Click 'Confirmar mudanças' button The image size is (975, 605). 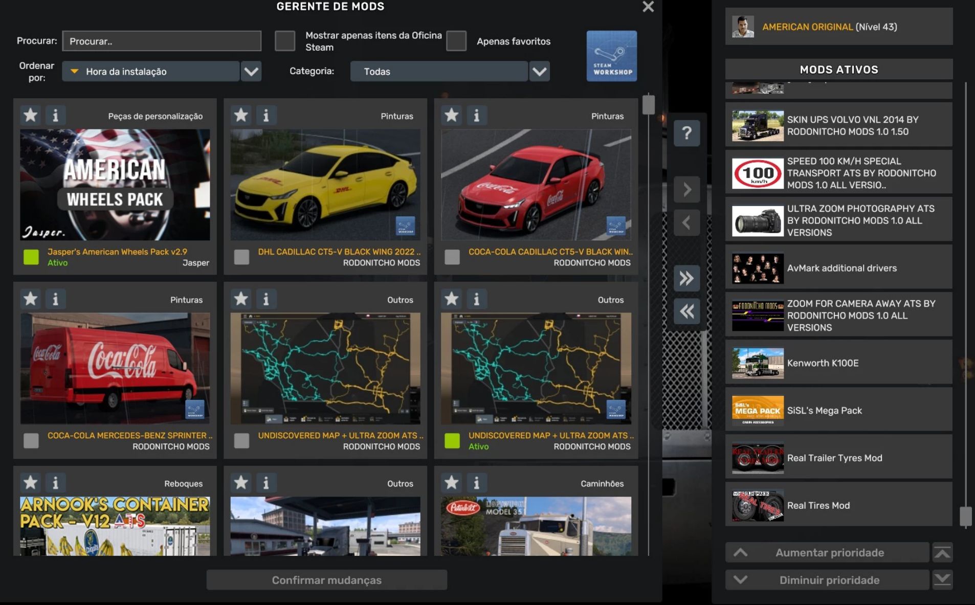coord(326,580)
